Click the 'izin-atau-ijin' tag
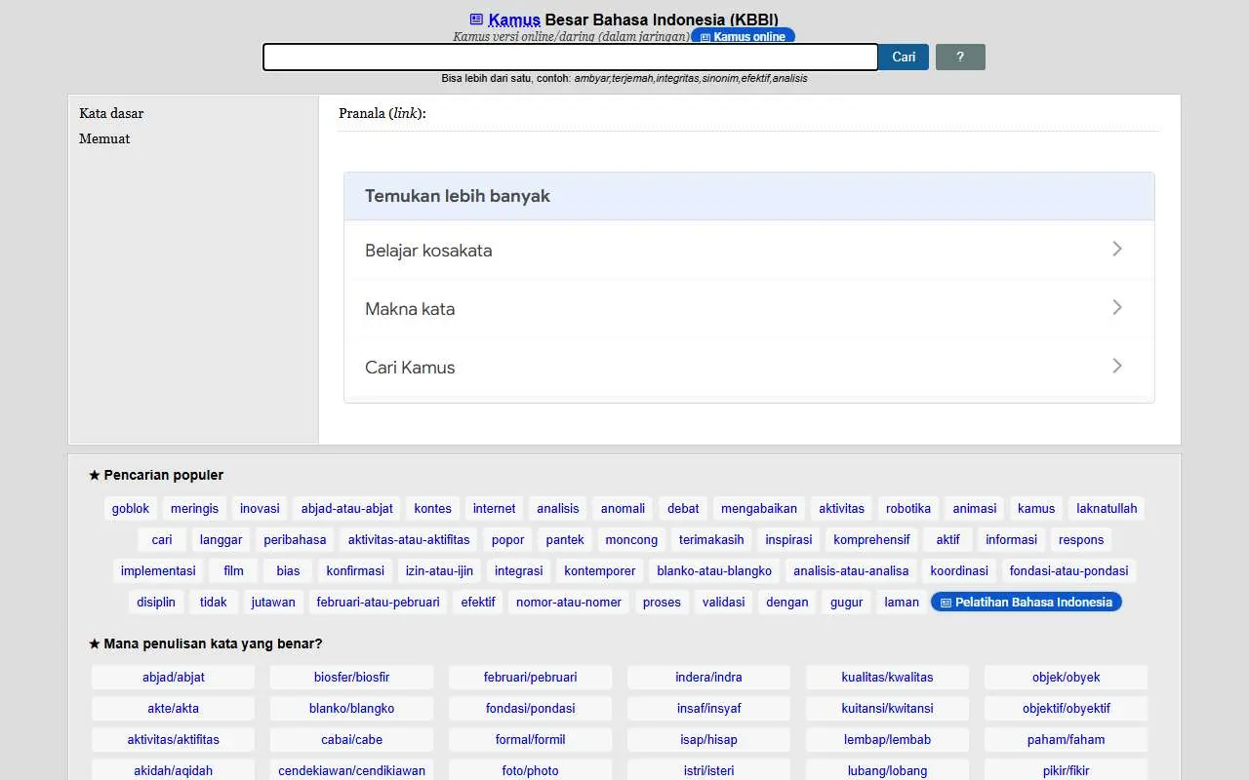 (x=439, y=570)
